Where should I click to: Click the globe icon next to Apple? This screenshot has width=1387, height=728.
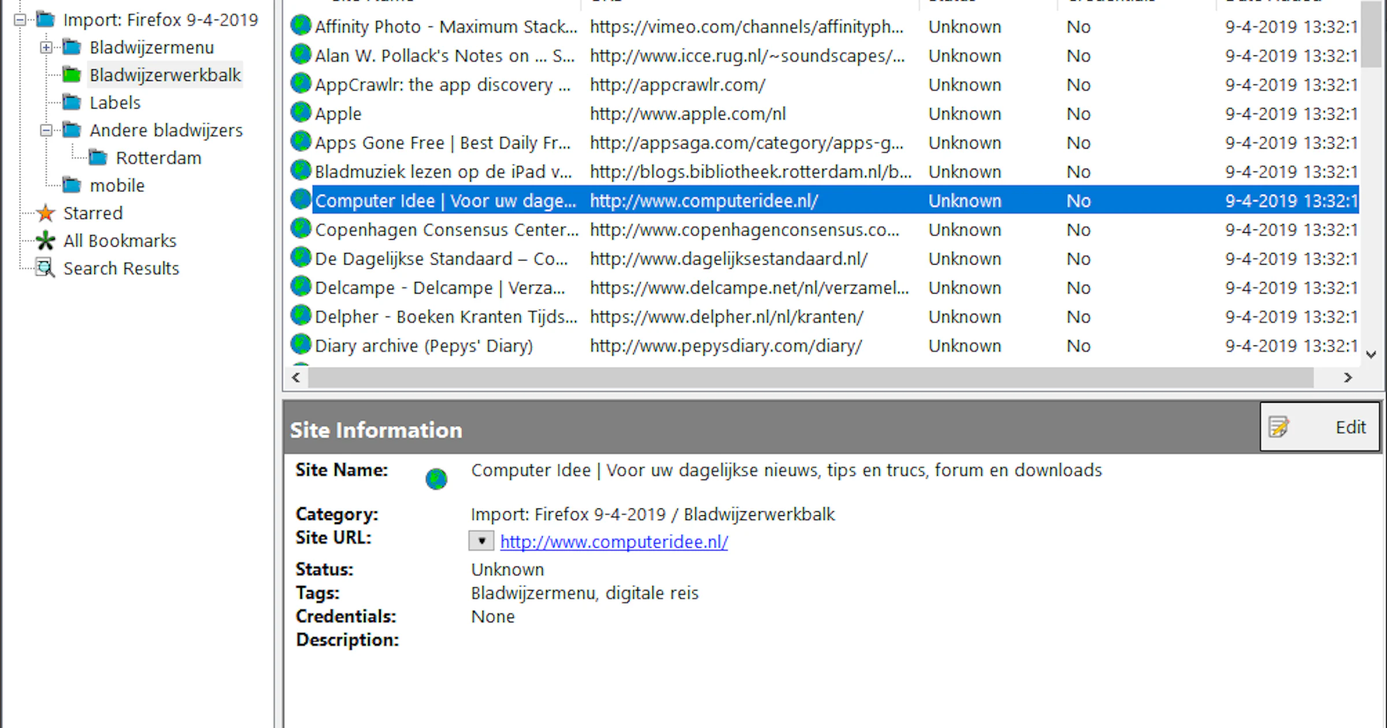pyautogui.click(x=301, y=112)
